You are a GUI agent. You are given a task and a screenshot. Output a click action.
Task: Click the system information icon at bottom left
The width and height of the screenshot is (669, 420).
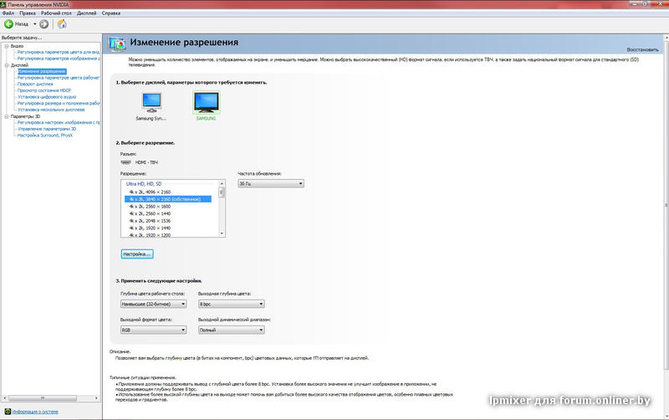[x=8, y=412]
